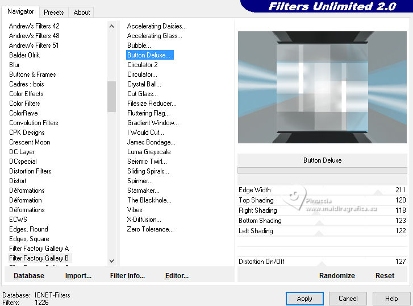Choose Accelerating Glass filter
This screenshot has height=306, width=413.
pos(155,36)
